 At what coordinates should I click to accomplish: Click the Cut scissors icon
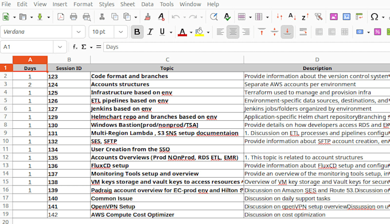coord(102,17)
